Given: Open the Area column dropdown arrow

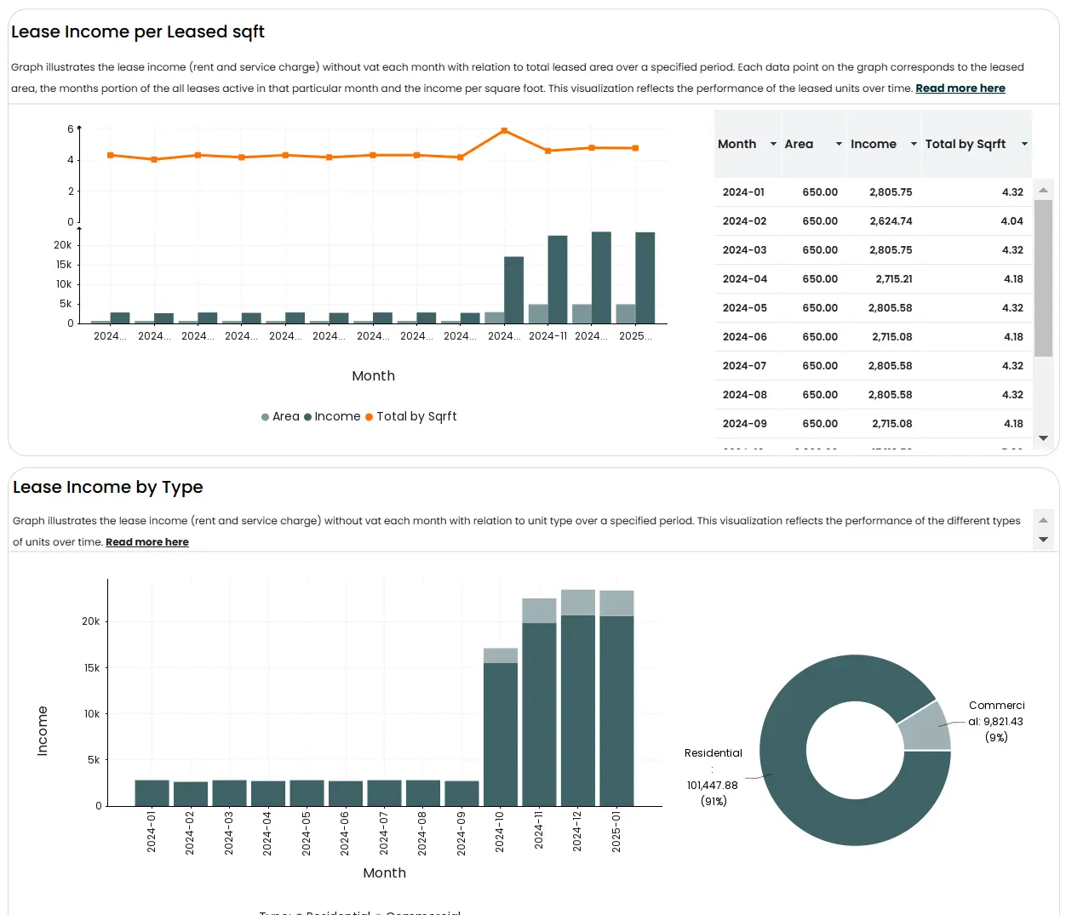Looking at the screenshot, I should tap(839, 144).
